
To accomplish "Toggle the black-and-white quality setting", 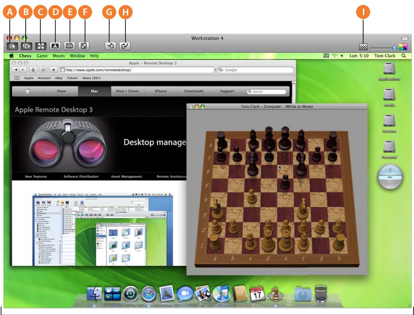I will click(x=364, y=46).
